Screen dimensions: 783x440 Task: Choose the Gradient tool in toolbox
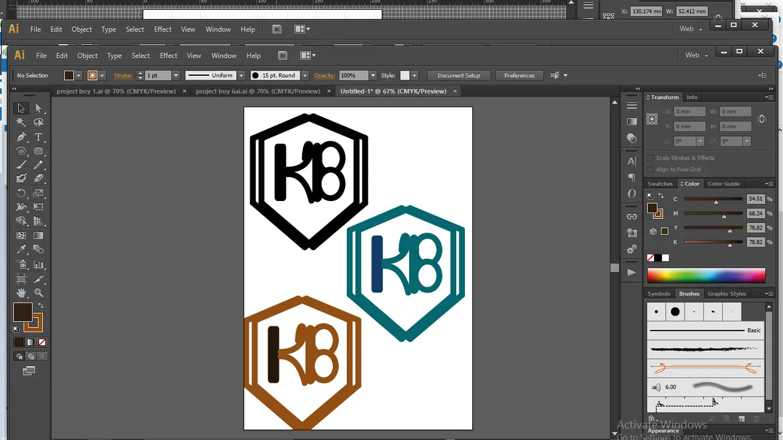(x=39, y=235)
